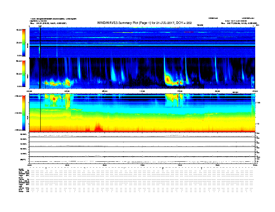This screenshot has width=275, height=212.
Task: Click the bottom line-plot strip above the lower time axis
Action: [142, 160]
